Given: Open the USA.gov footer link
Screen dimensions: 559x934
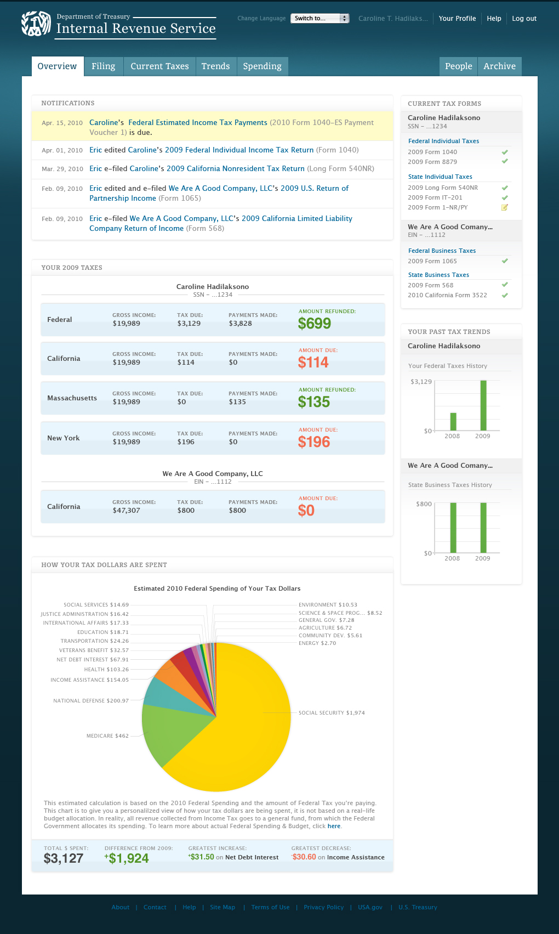Looking at the screenshot, I should (370, 907).
